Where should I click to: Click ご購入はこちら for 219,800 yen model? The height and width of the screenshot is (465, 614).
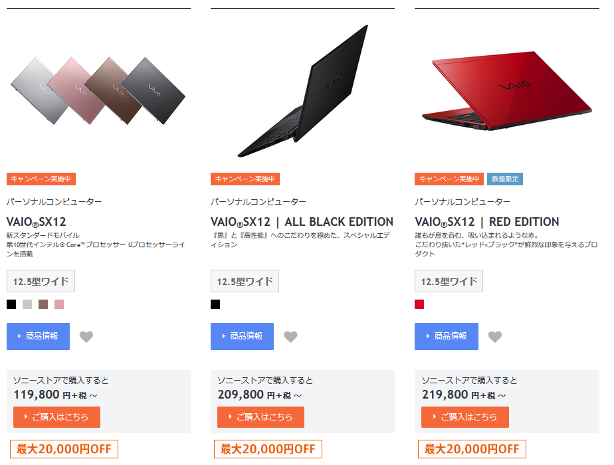pyautogui.click(x=465, y=417)
